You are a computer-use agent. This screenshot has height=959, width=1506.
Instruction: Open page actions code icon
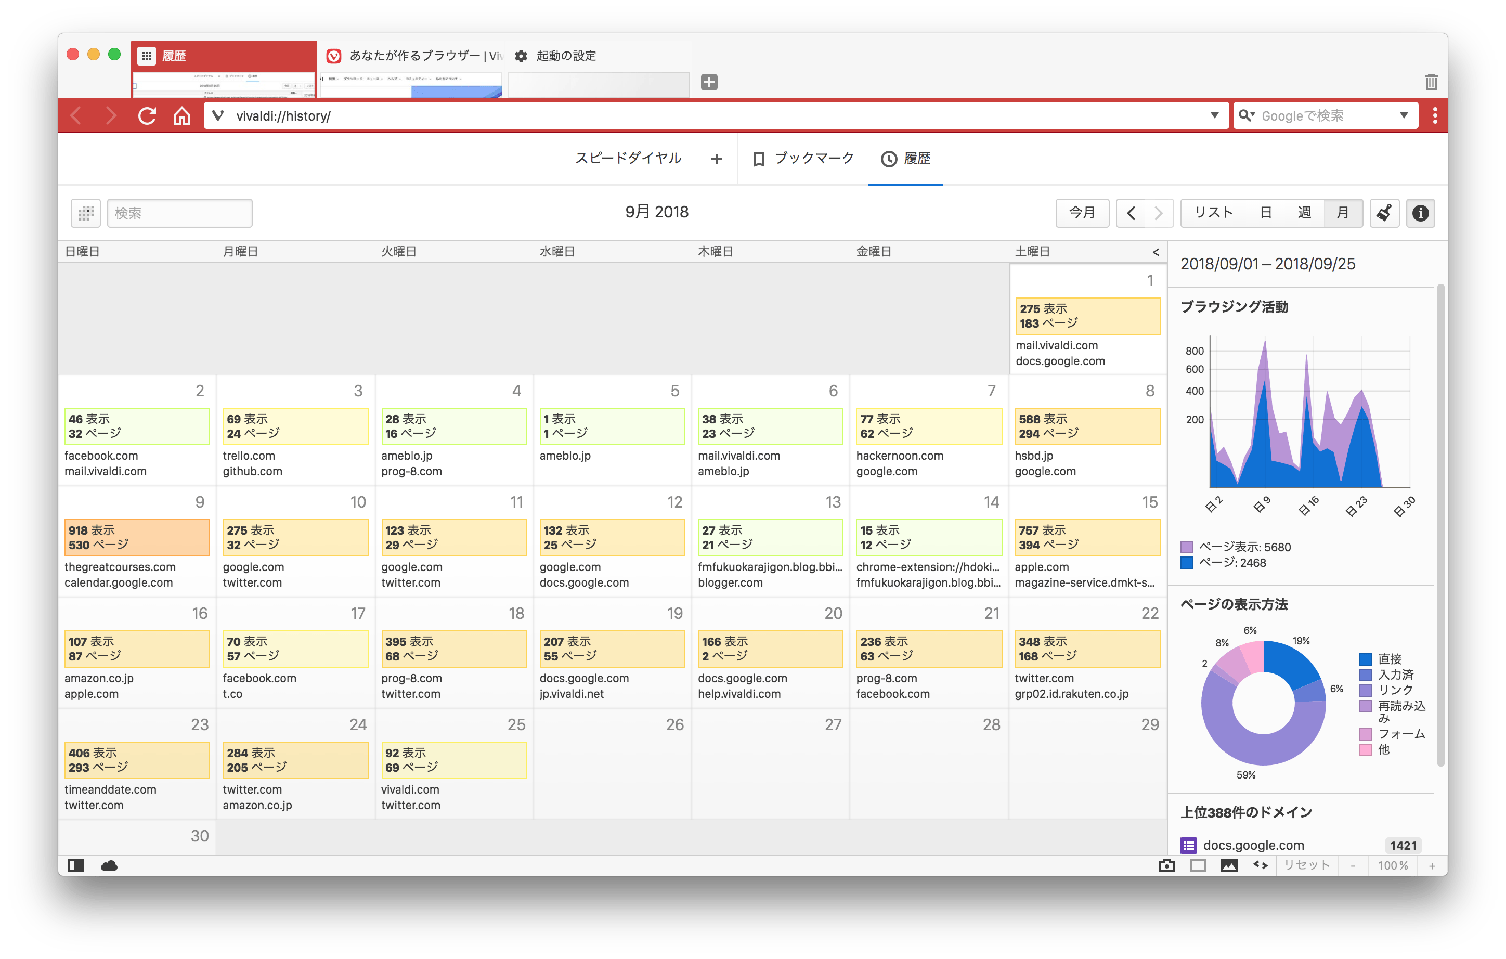(1260, 865)
